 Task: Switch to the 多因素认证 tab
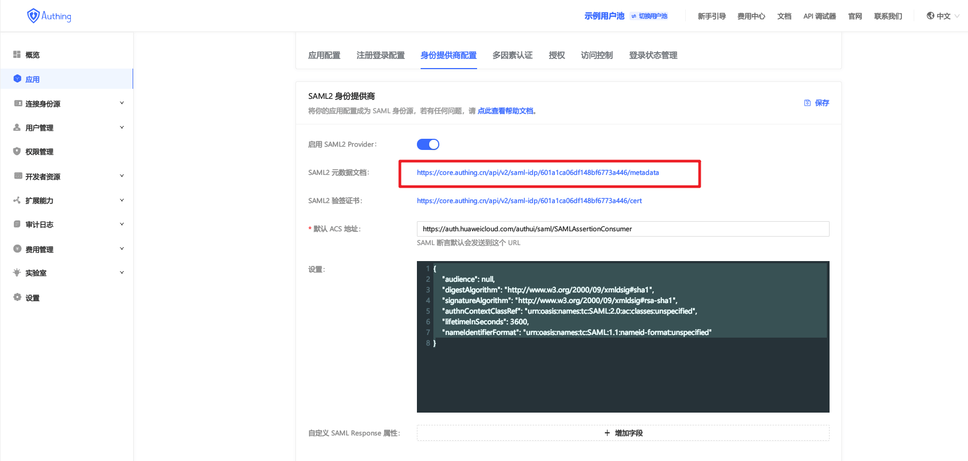point(512,55)
